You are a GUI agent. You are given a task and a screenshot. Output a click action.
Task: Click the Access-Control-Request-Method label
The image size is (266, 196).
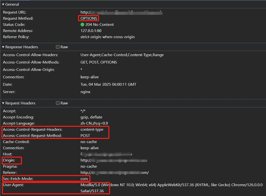point(32,136)
